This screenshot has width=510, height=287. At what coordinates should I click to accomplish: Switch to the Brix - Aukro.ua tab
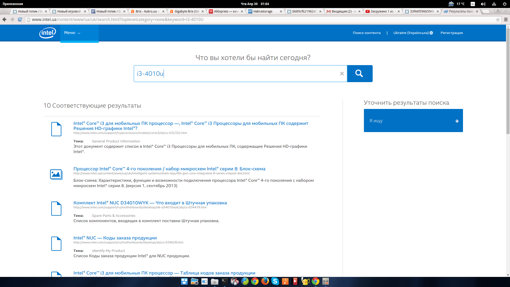(x=147, y=11)
